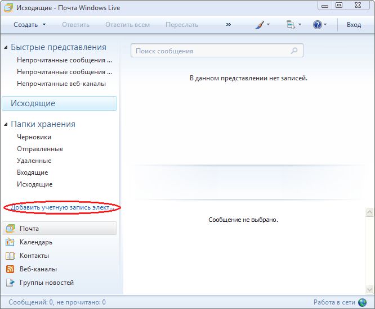
Task: Click the Вход sign-in button
Action: pos(354,25)
